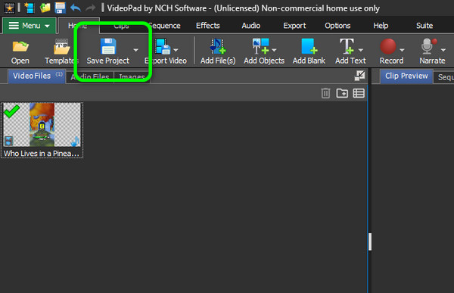Switch to the Clip Preview tab
This screenshot has height=293, width=454.
click(406, 76)
